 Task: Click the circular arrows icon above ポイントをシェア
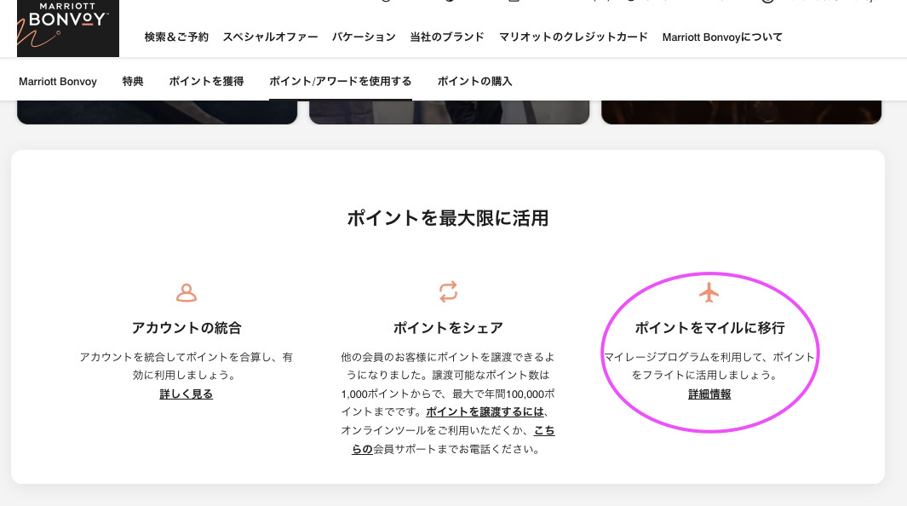448,292
